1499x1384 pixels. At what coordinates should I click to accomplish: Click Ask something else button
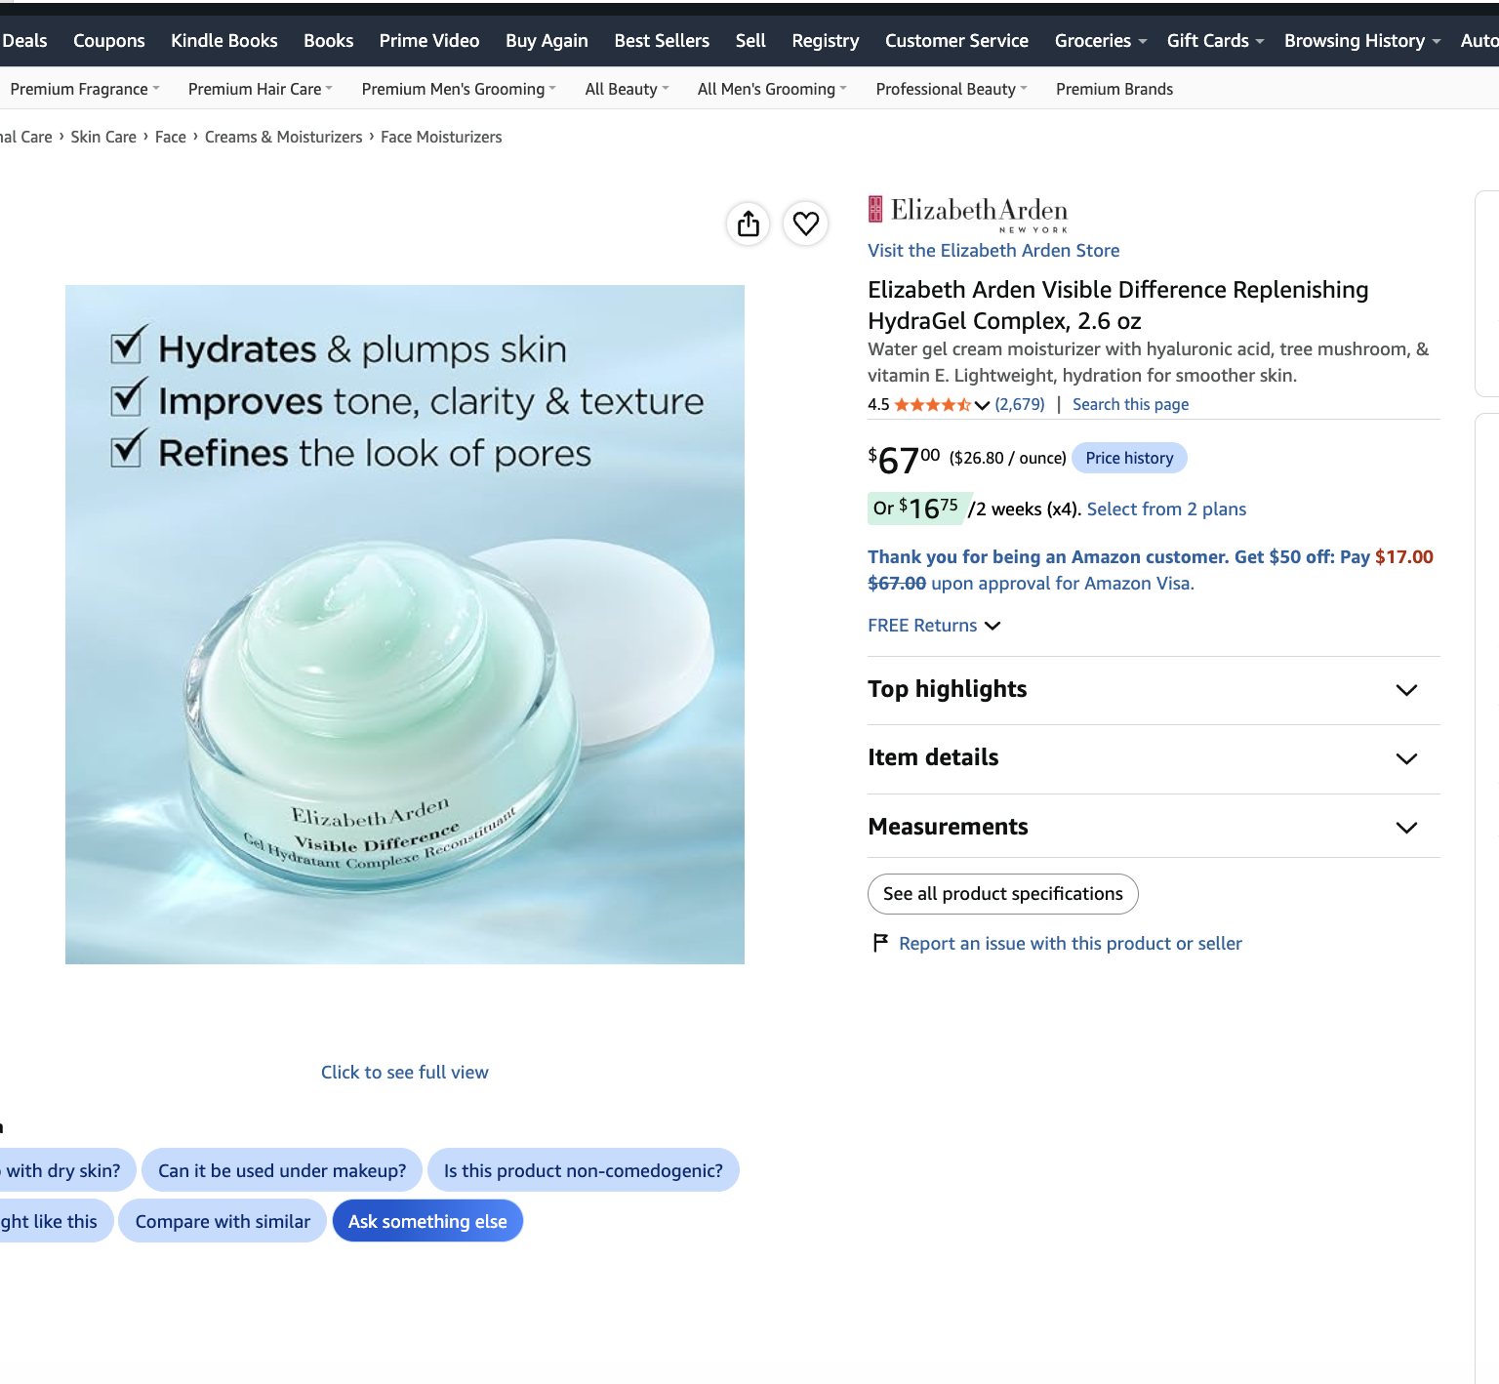click(x=427, y=1221)
